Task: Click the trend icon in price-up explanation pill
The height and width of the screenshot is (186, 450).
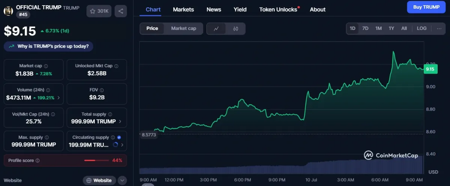Action: coord(11,46)
